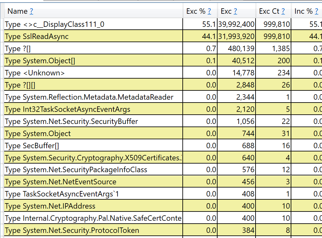Click Exc Ct value 200
322x238 pixels.
pyautogui.click(x=284, y=61)
